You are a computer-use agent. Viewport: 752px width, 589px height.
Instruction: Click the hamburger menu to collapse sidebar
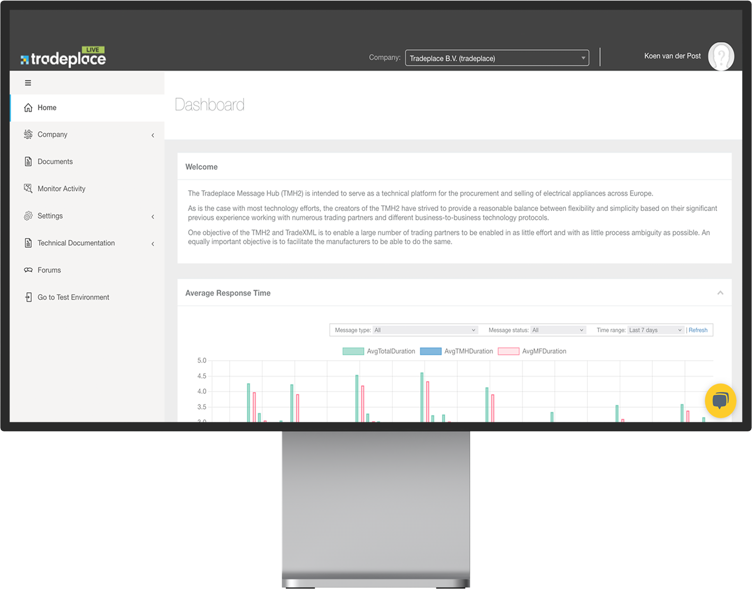pos(28,82)
